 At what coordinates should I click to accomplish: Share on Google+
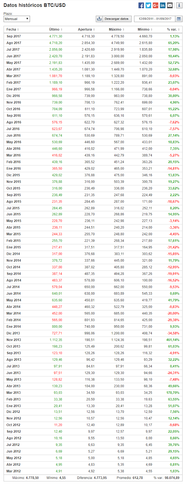pos(155,5)
